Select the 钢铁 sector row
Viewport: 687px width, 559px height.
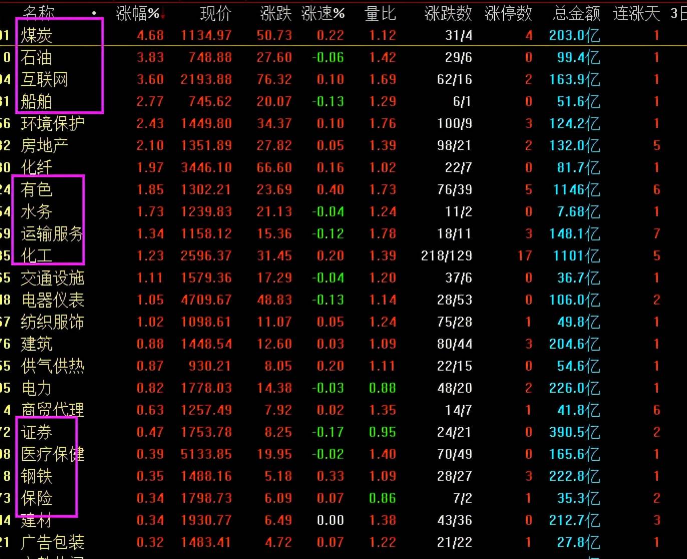tap(343, 476)
